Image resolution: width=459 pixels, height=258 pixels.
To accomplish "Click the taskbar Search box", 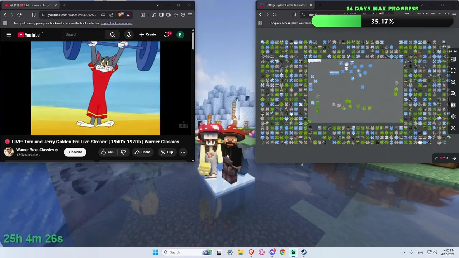I will point(187,252).
